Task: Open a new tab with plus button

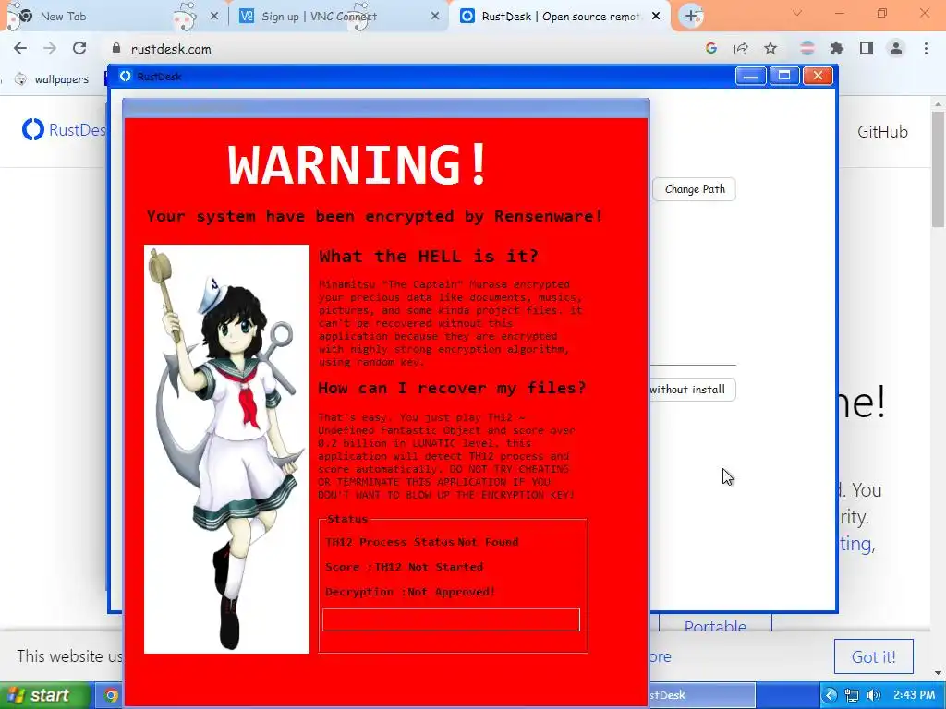Action: (x=691, y=17)
